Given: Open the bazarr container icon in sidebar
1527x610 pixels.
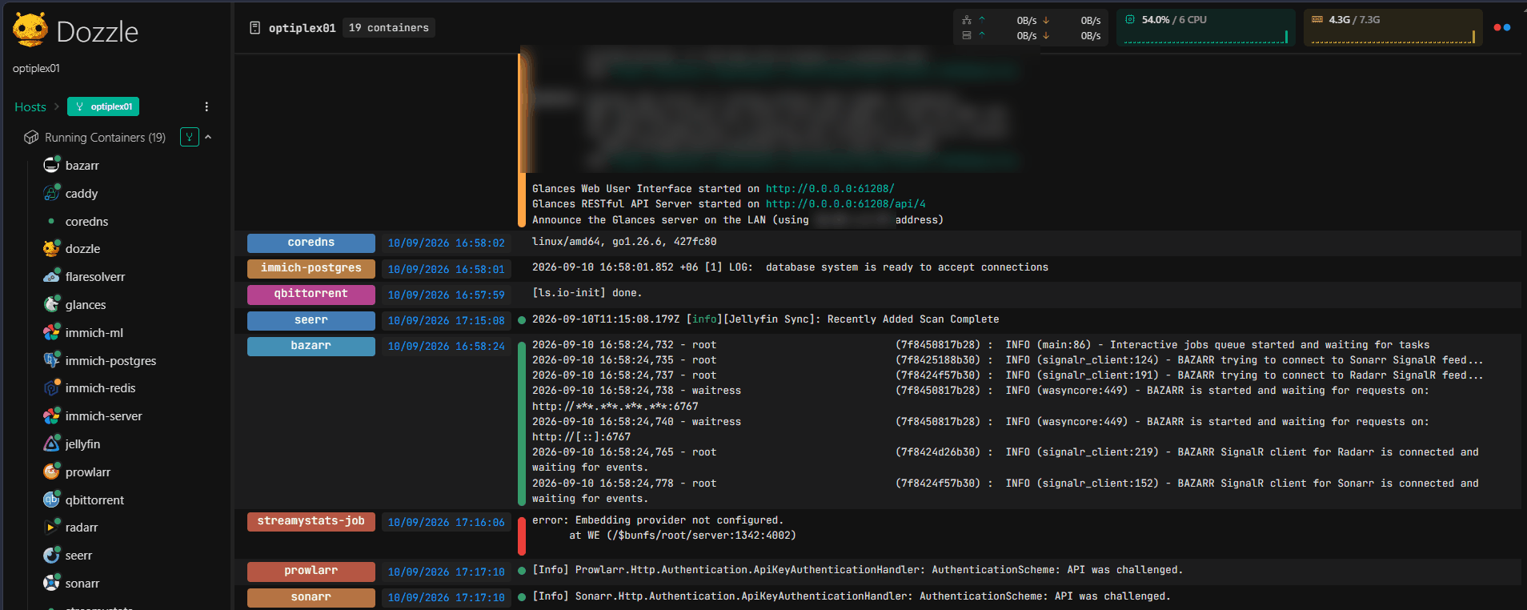Looking at the screenshot, I should tap(51, 166).
